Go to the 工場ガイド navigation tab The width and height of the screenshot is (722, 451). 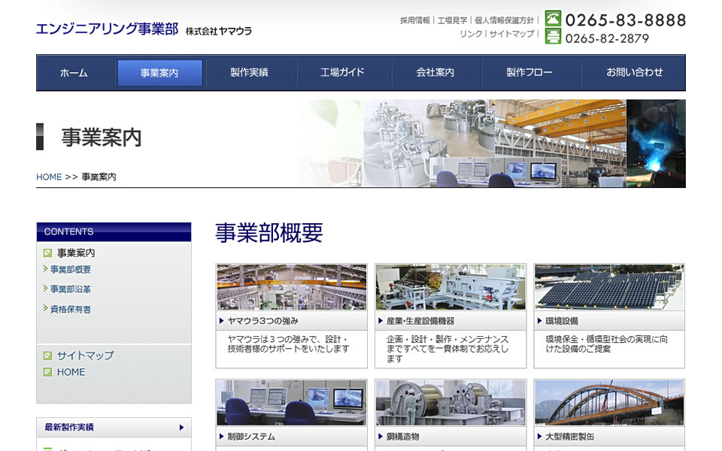point(343,73)
